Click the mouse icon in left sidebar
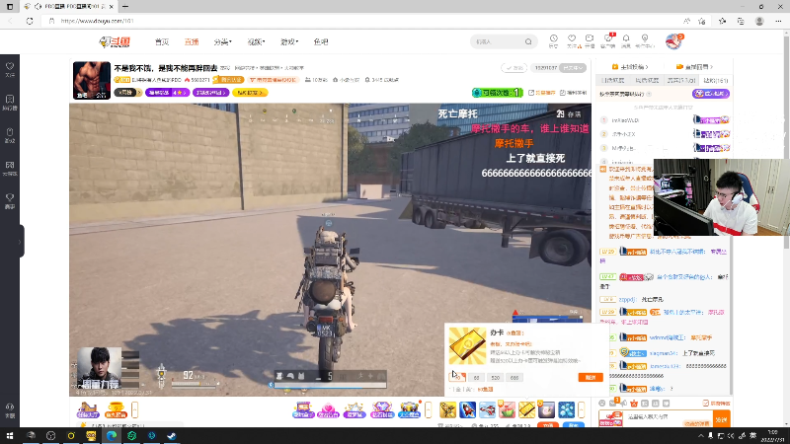 coord(10,132)
